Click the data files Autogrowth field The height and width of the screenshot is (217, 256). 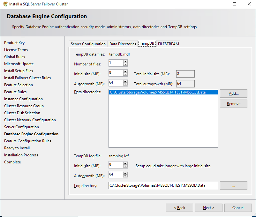116,82
